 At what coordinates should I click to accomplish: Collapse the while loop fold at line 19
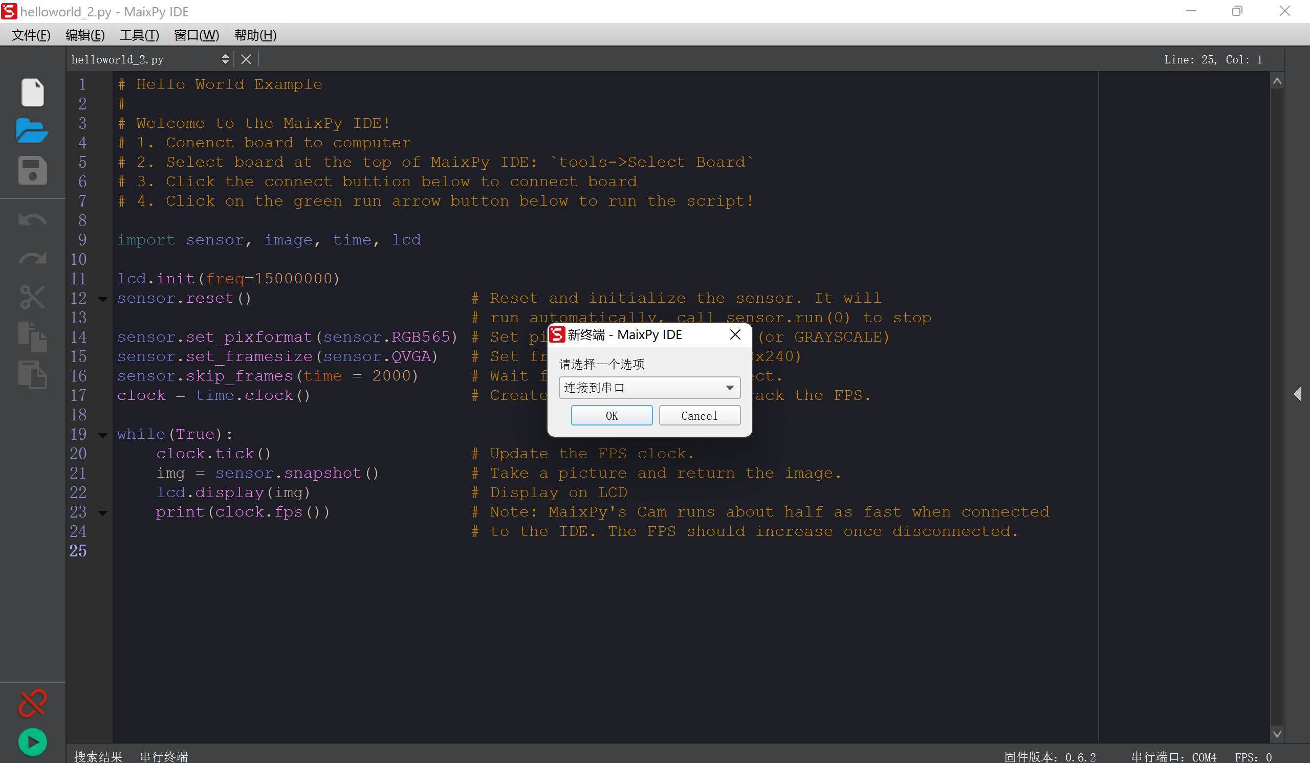click(103, 435)
